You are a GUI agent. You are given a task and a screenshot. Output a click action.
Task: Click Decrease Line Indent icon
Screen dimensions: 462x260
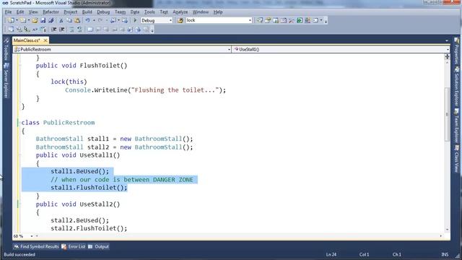(53, 30)
